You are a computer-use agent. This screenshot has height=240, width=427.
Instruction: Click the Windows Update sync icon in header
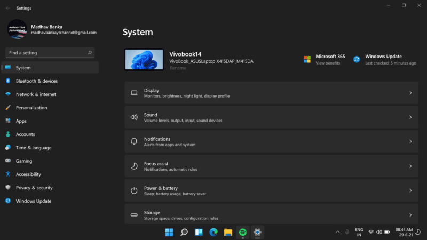[357, 59]
